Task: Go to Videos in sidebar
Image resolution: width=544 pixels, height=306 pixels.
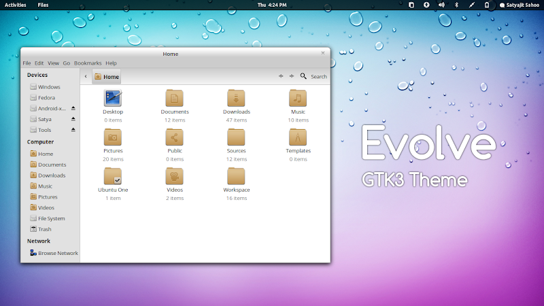Action: pyautogui.click(x=42, y=207)
